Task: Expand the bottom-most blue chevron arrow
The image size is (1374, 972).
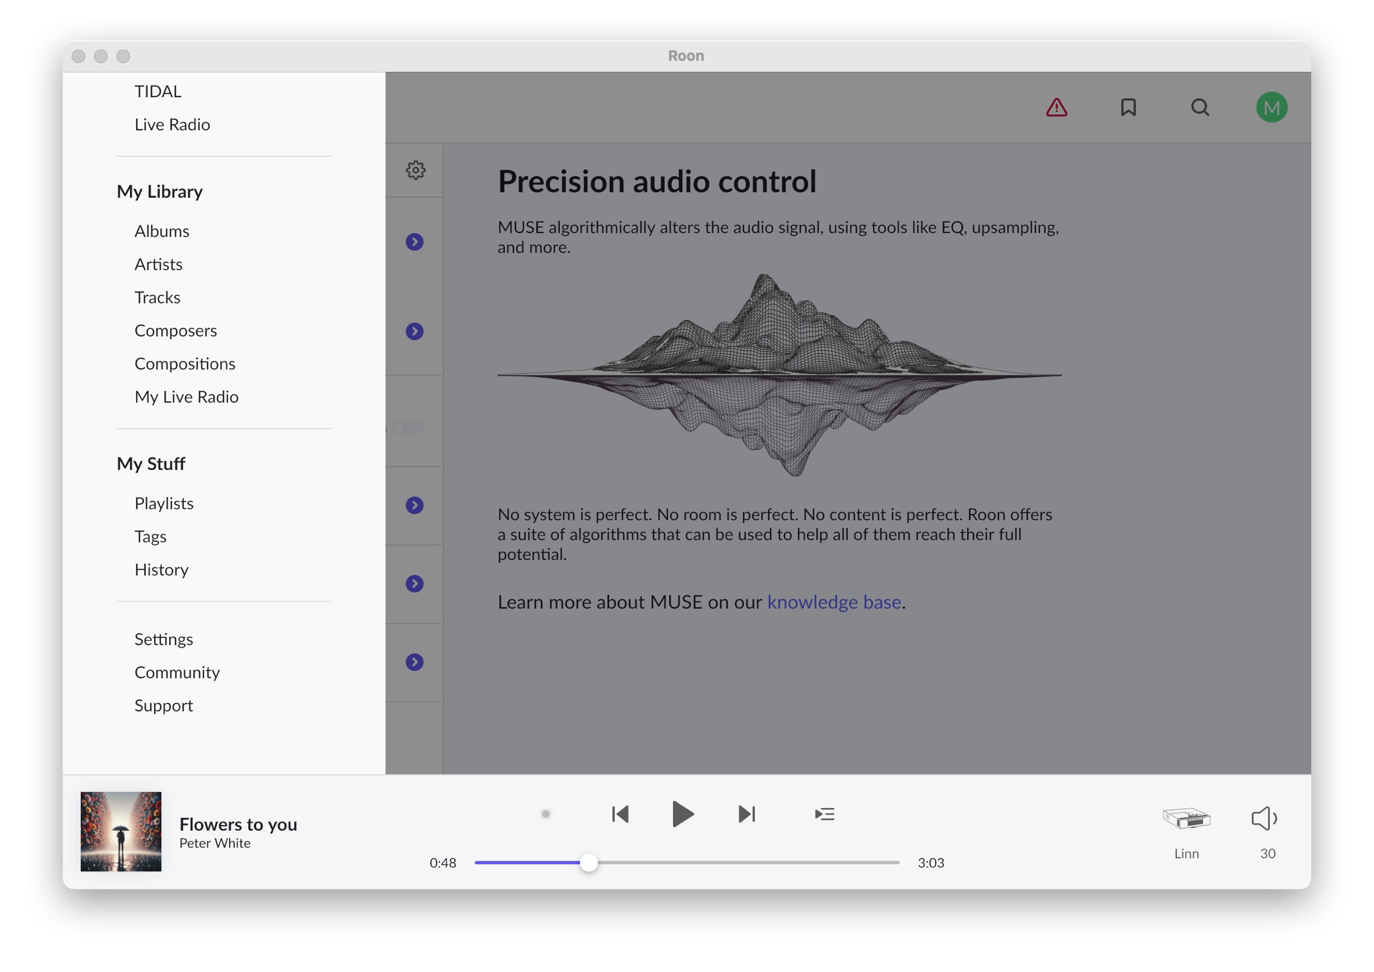Action: pyautogui.click(x=414, y=662)
